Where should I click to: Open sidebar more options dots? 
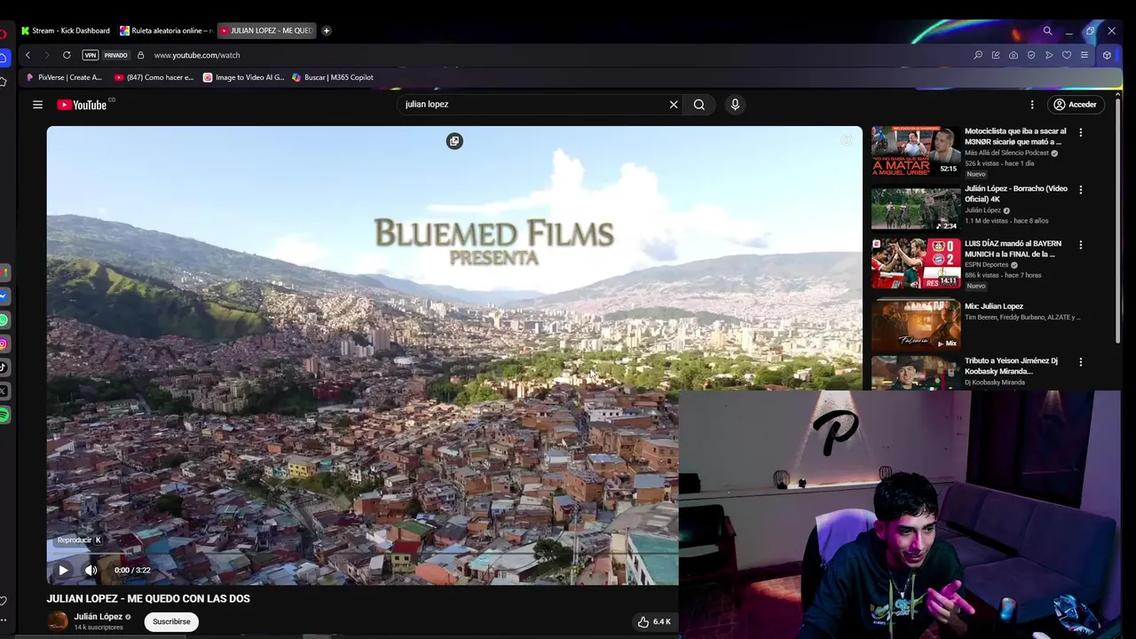click(x=4, y=620)
